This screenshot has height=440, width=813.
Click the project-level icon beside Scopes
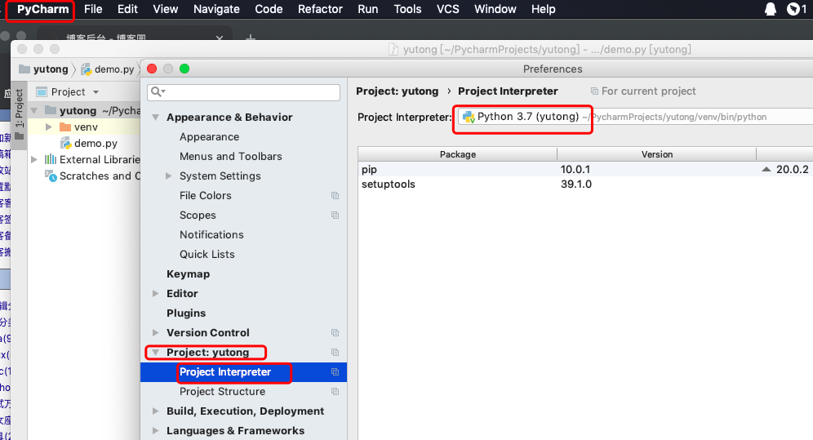pos(335,215)
